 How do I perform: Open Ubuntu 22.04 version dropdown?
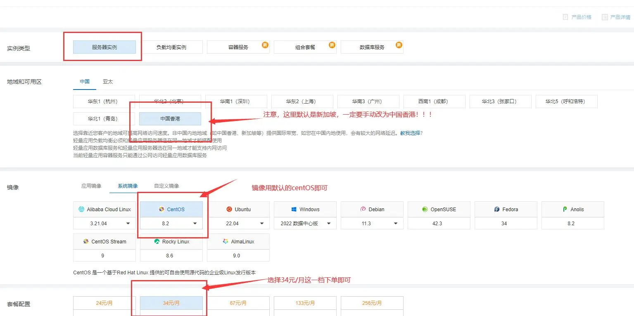pyautogui.click(x=238, y=223)
